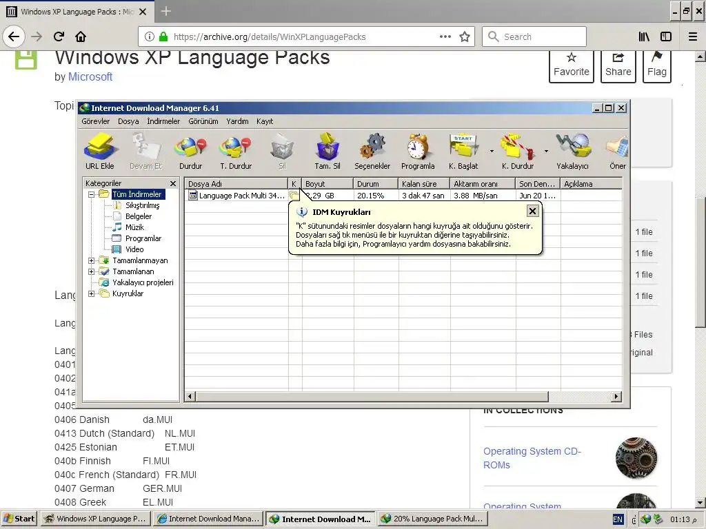This screenshot has width=706, height=529.
Task: Click the Sil delete toolbar icon
Action: point(282,151)
